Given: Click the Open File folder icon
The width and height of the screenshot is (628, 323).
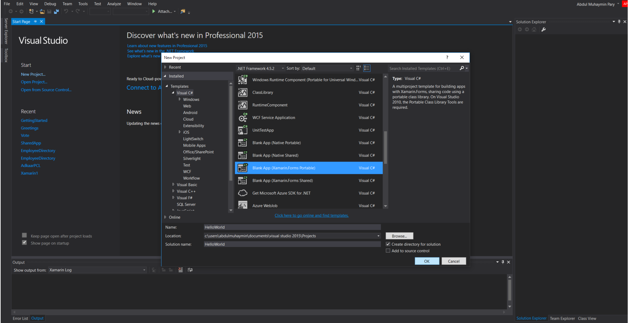Looking at the screenshot, I should tap(42, 11).
